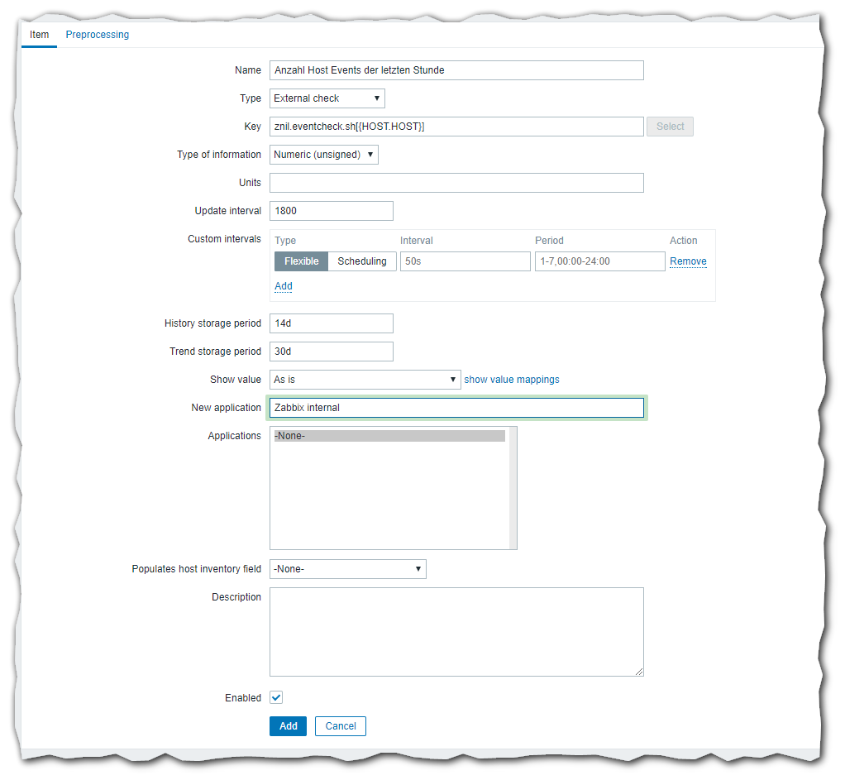845x780 pixels.
Task: Switch to the Preprocessing tab
Action: coord(97,35)
